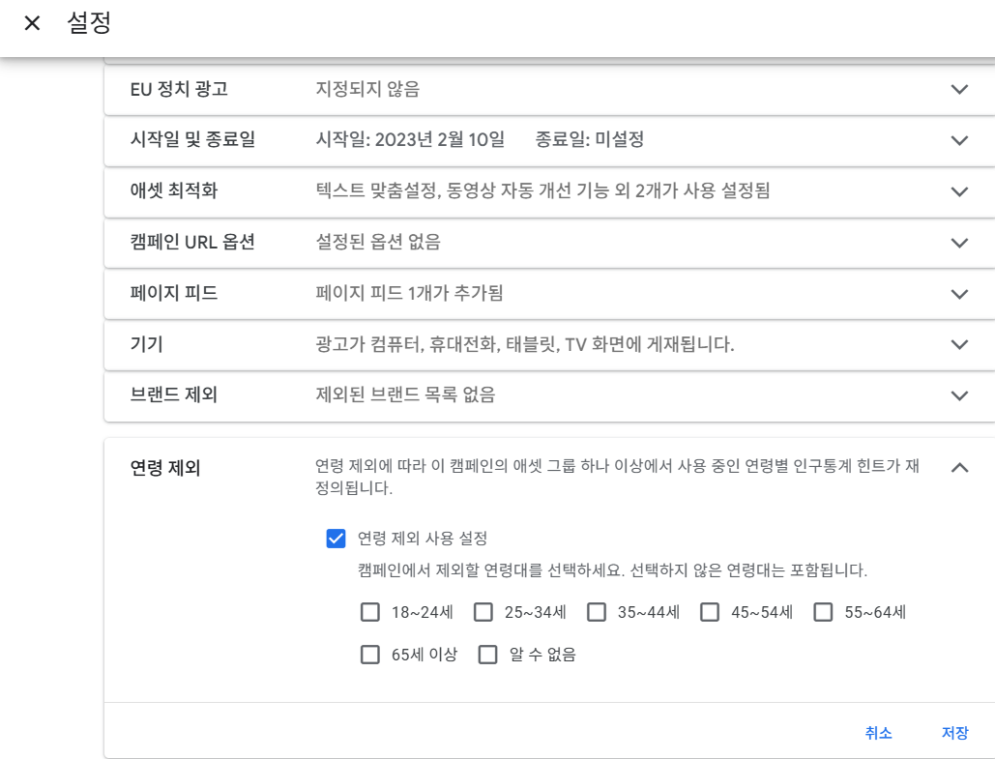
Task: Click the 연령 제외 section title
Action: point(165,468)
